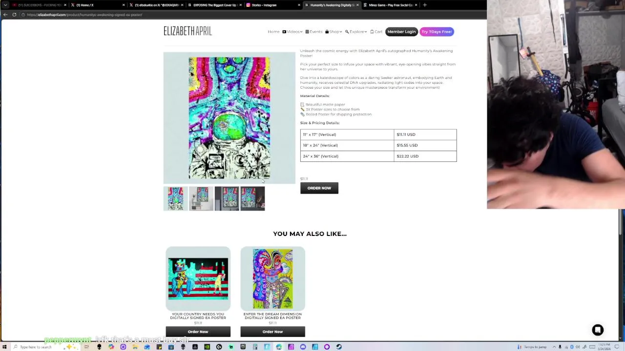Open the Events nav link
Viewport: 625px width, 351px height.
point(314,32)
